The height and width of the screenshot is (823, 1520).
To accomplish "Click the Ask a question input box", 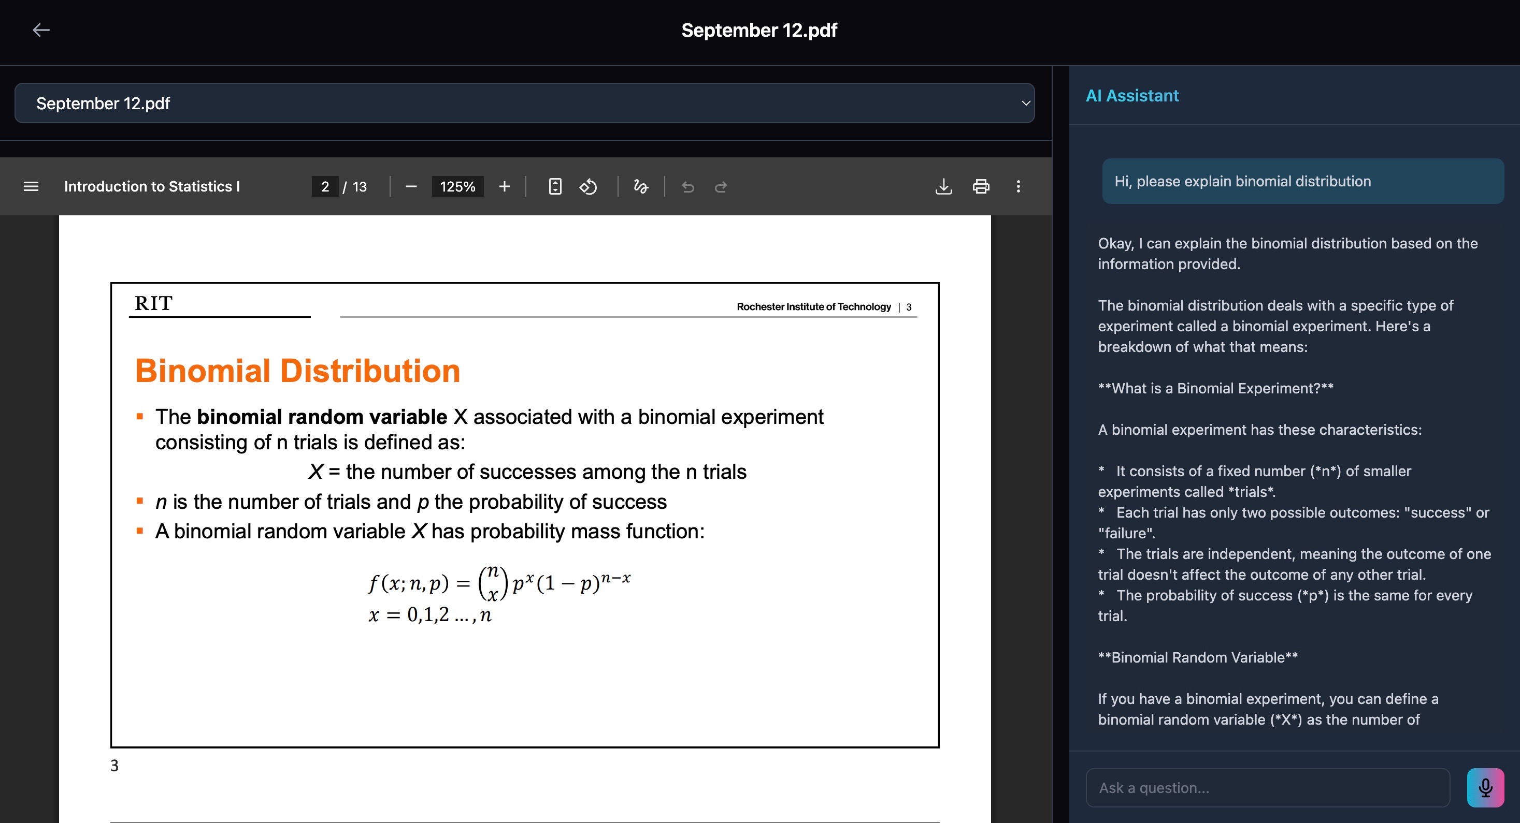I will tap(1268, 788).
